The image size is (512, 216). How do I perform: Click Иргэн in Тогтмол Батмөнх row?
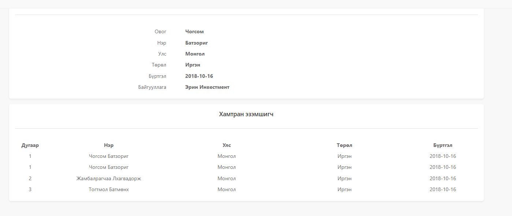[x=344, y=190]
